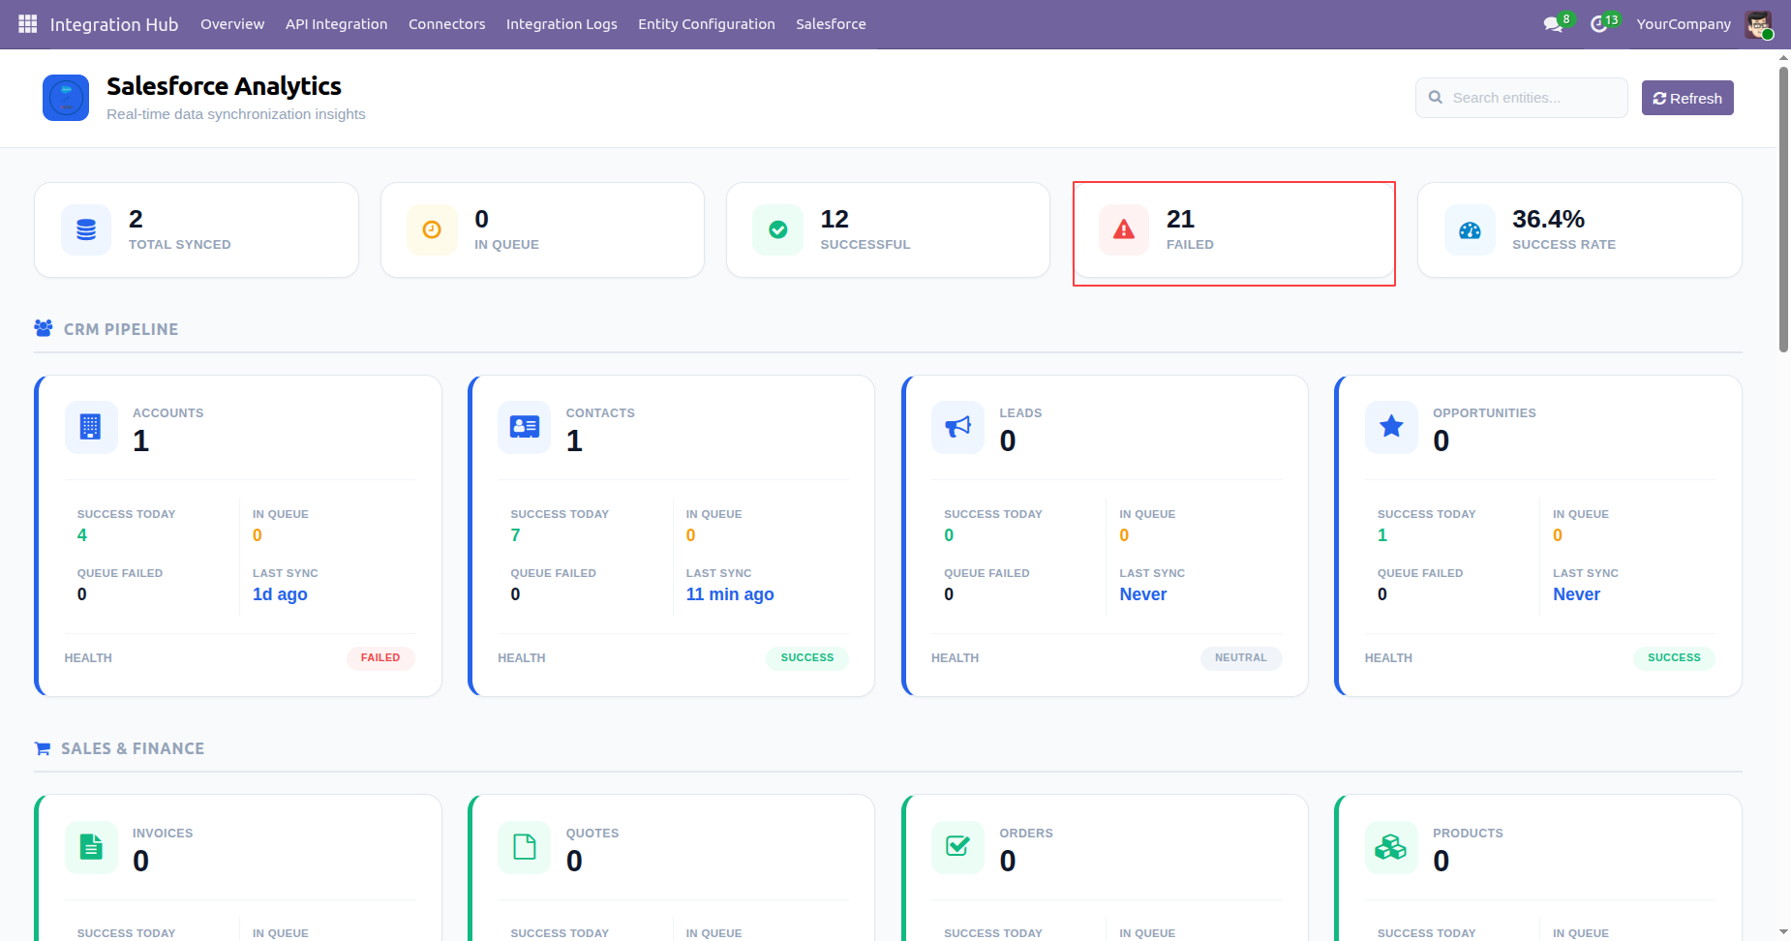Click the Integration Hub title link
This screenshot has width=1791, height=941.
(114, 24)
